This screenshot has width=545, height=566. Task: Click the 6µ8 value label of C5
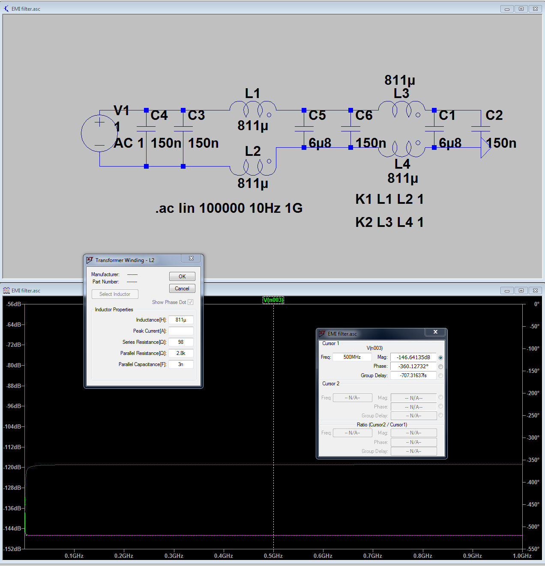click(x=320, y=143)
